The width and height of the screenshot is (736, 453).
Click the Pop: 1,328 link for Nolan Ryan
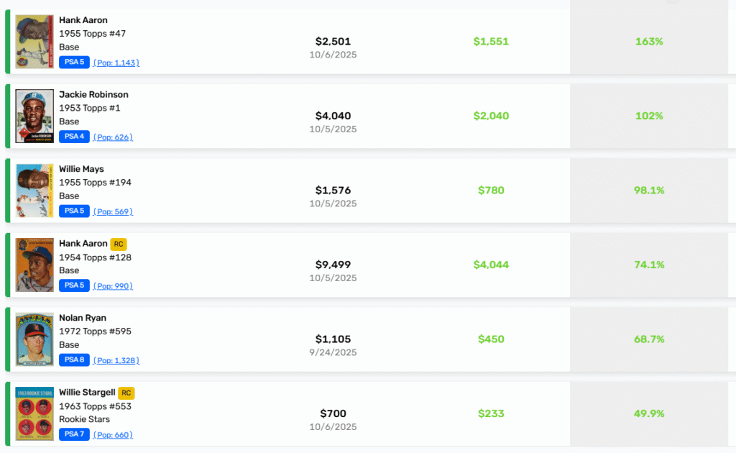click(x=116, y=361)
